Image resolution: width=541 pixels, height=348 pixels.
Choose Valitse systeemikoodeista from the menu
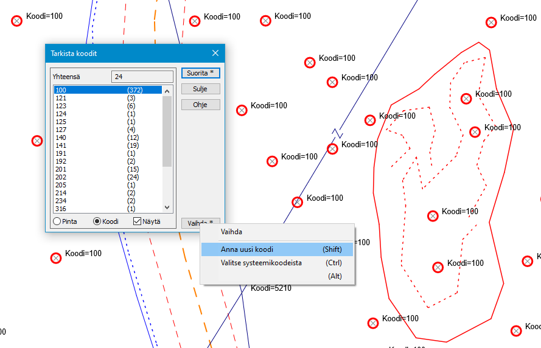coord(261,263)
